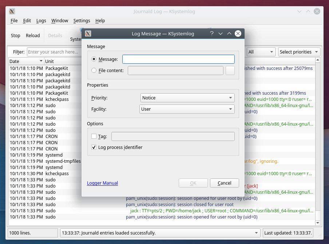
Task: Maximize the Journald Log main window
Action: pos(308,11)
